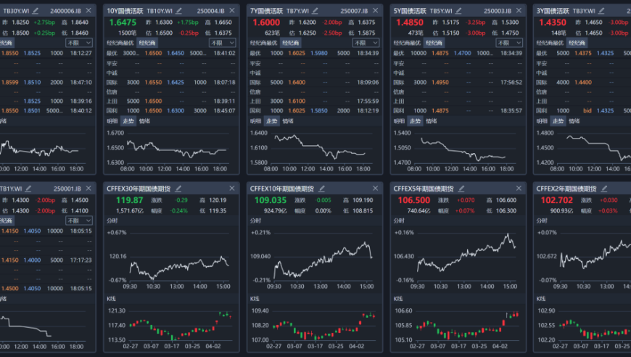Switch to 明细 tab in 3Y国债活跃 panel
This screenshot has height=357, width=631.
(x=542, y=121)
